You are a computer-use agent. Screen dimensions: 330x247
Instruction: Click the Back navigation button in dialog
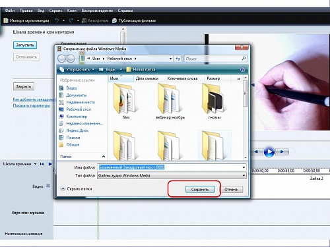coord(61,59)
